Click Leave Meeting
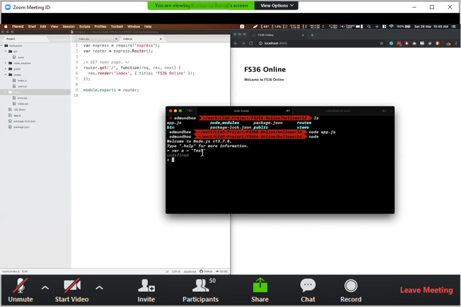 click(x=426, y=290)
